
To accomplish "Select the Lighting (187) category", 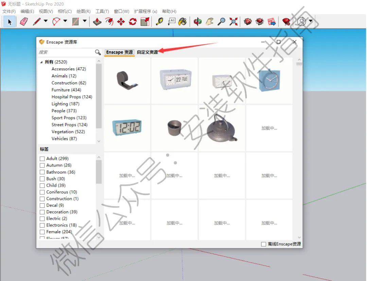I will 65,104.
